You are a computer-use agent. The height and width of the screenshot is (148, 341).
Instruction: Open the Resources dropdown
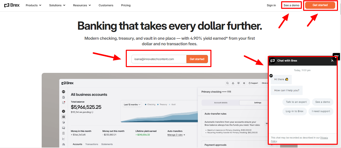click(82, 5)
